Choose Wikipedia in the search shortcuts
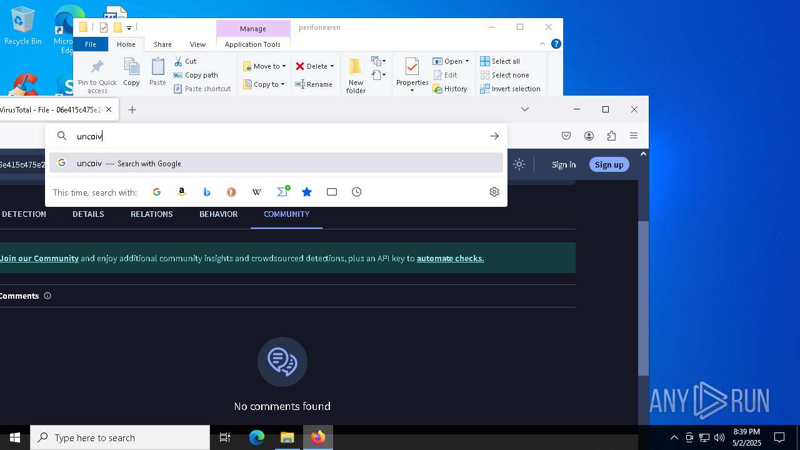The image size is (800, 450). [257, 192]
